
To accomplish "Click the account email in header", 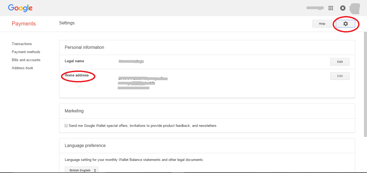I will click(315, 8).
